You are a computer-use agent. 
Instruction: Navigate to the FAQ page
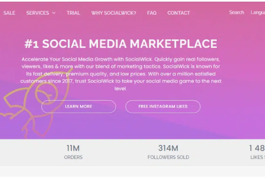[152, 13]
